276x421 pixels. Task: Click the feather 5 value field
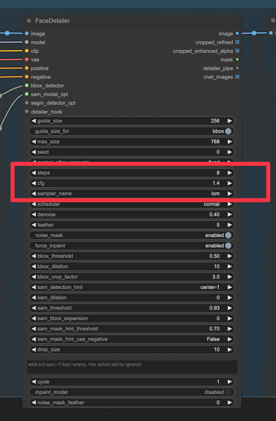[x=132, y=225]
